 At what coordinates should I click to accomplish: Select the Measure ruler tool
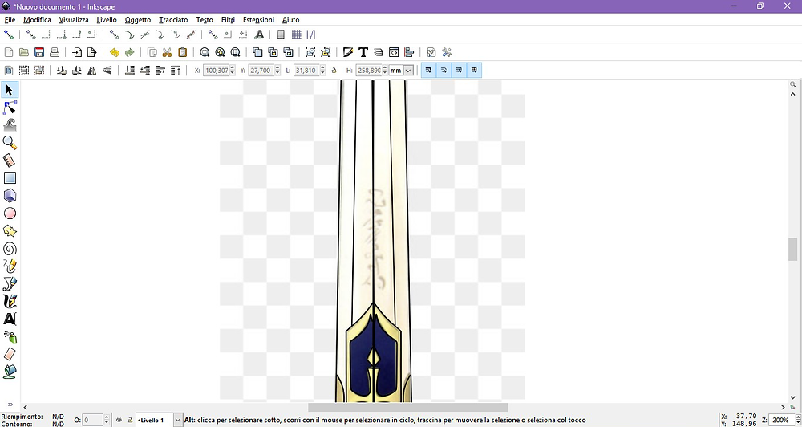[x=10, y=161]
